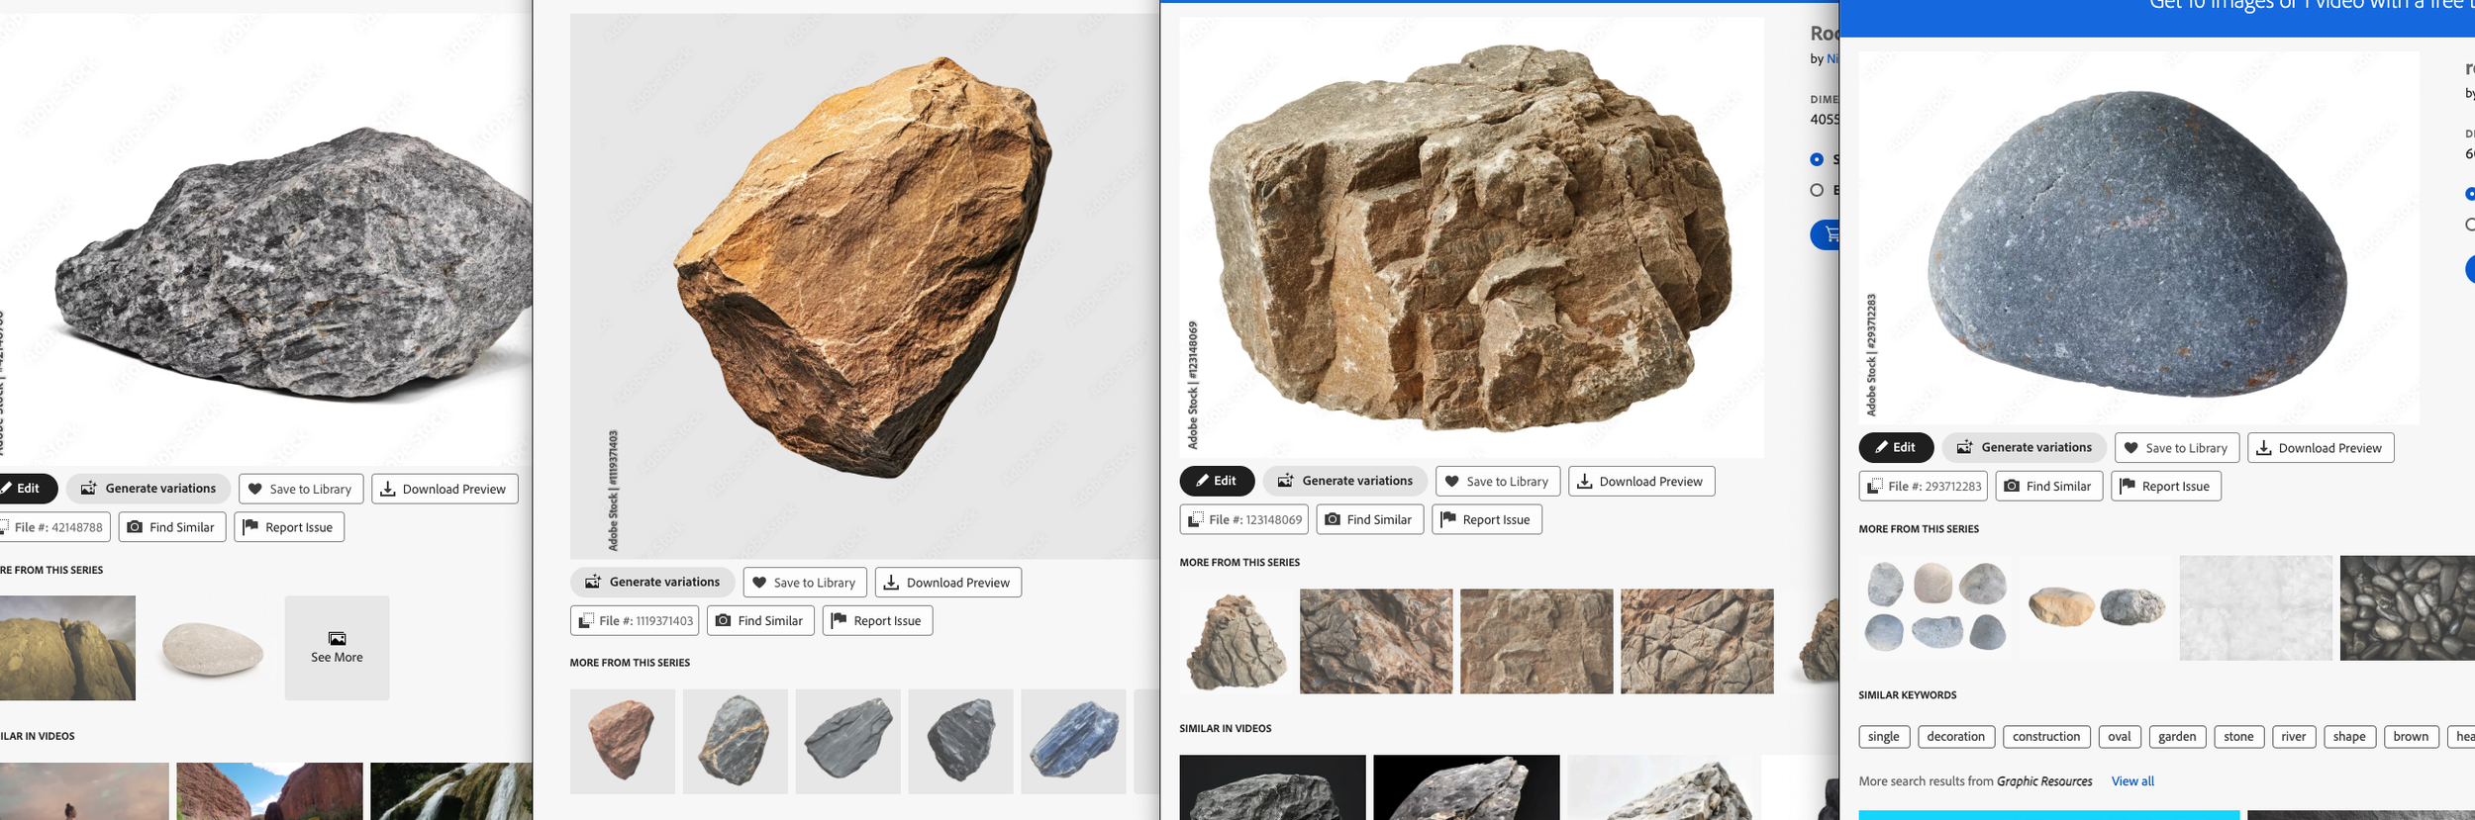This screenshot has width=2475, height=820.
Task: Generate variations of the orange rock image
Action: pos(652,582)
